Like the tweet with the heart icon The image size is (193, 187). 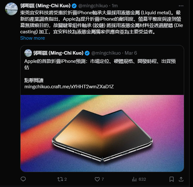coord(97,179)
